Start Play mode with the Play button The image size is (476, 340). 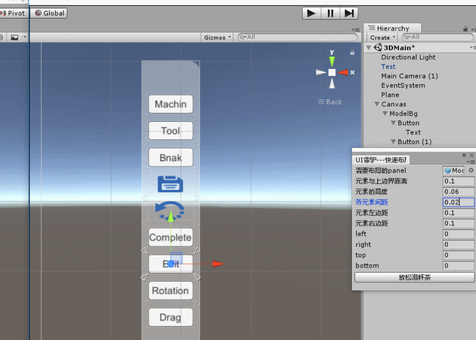click(x=311, y=13)
